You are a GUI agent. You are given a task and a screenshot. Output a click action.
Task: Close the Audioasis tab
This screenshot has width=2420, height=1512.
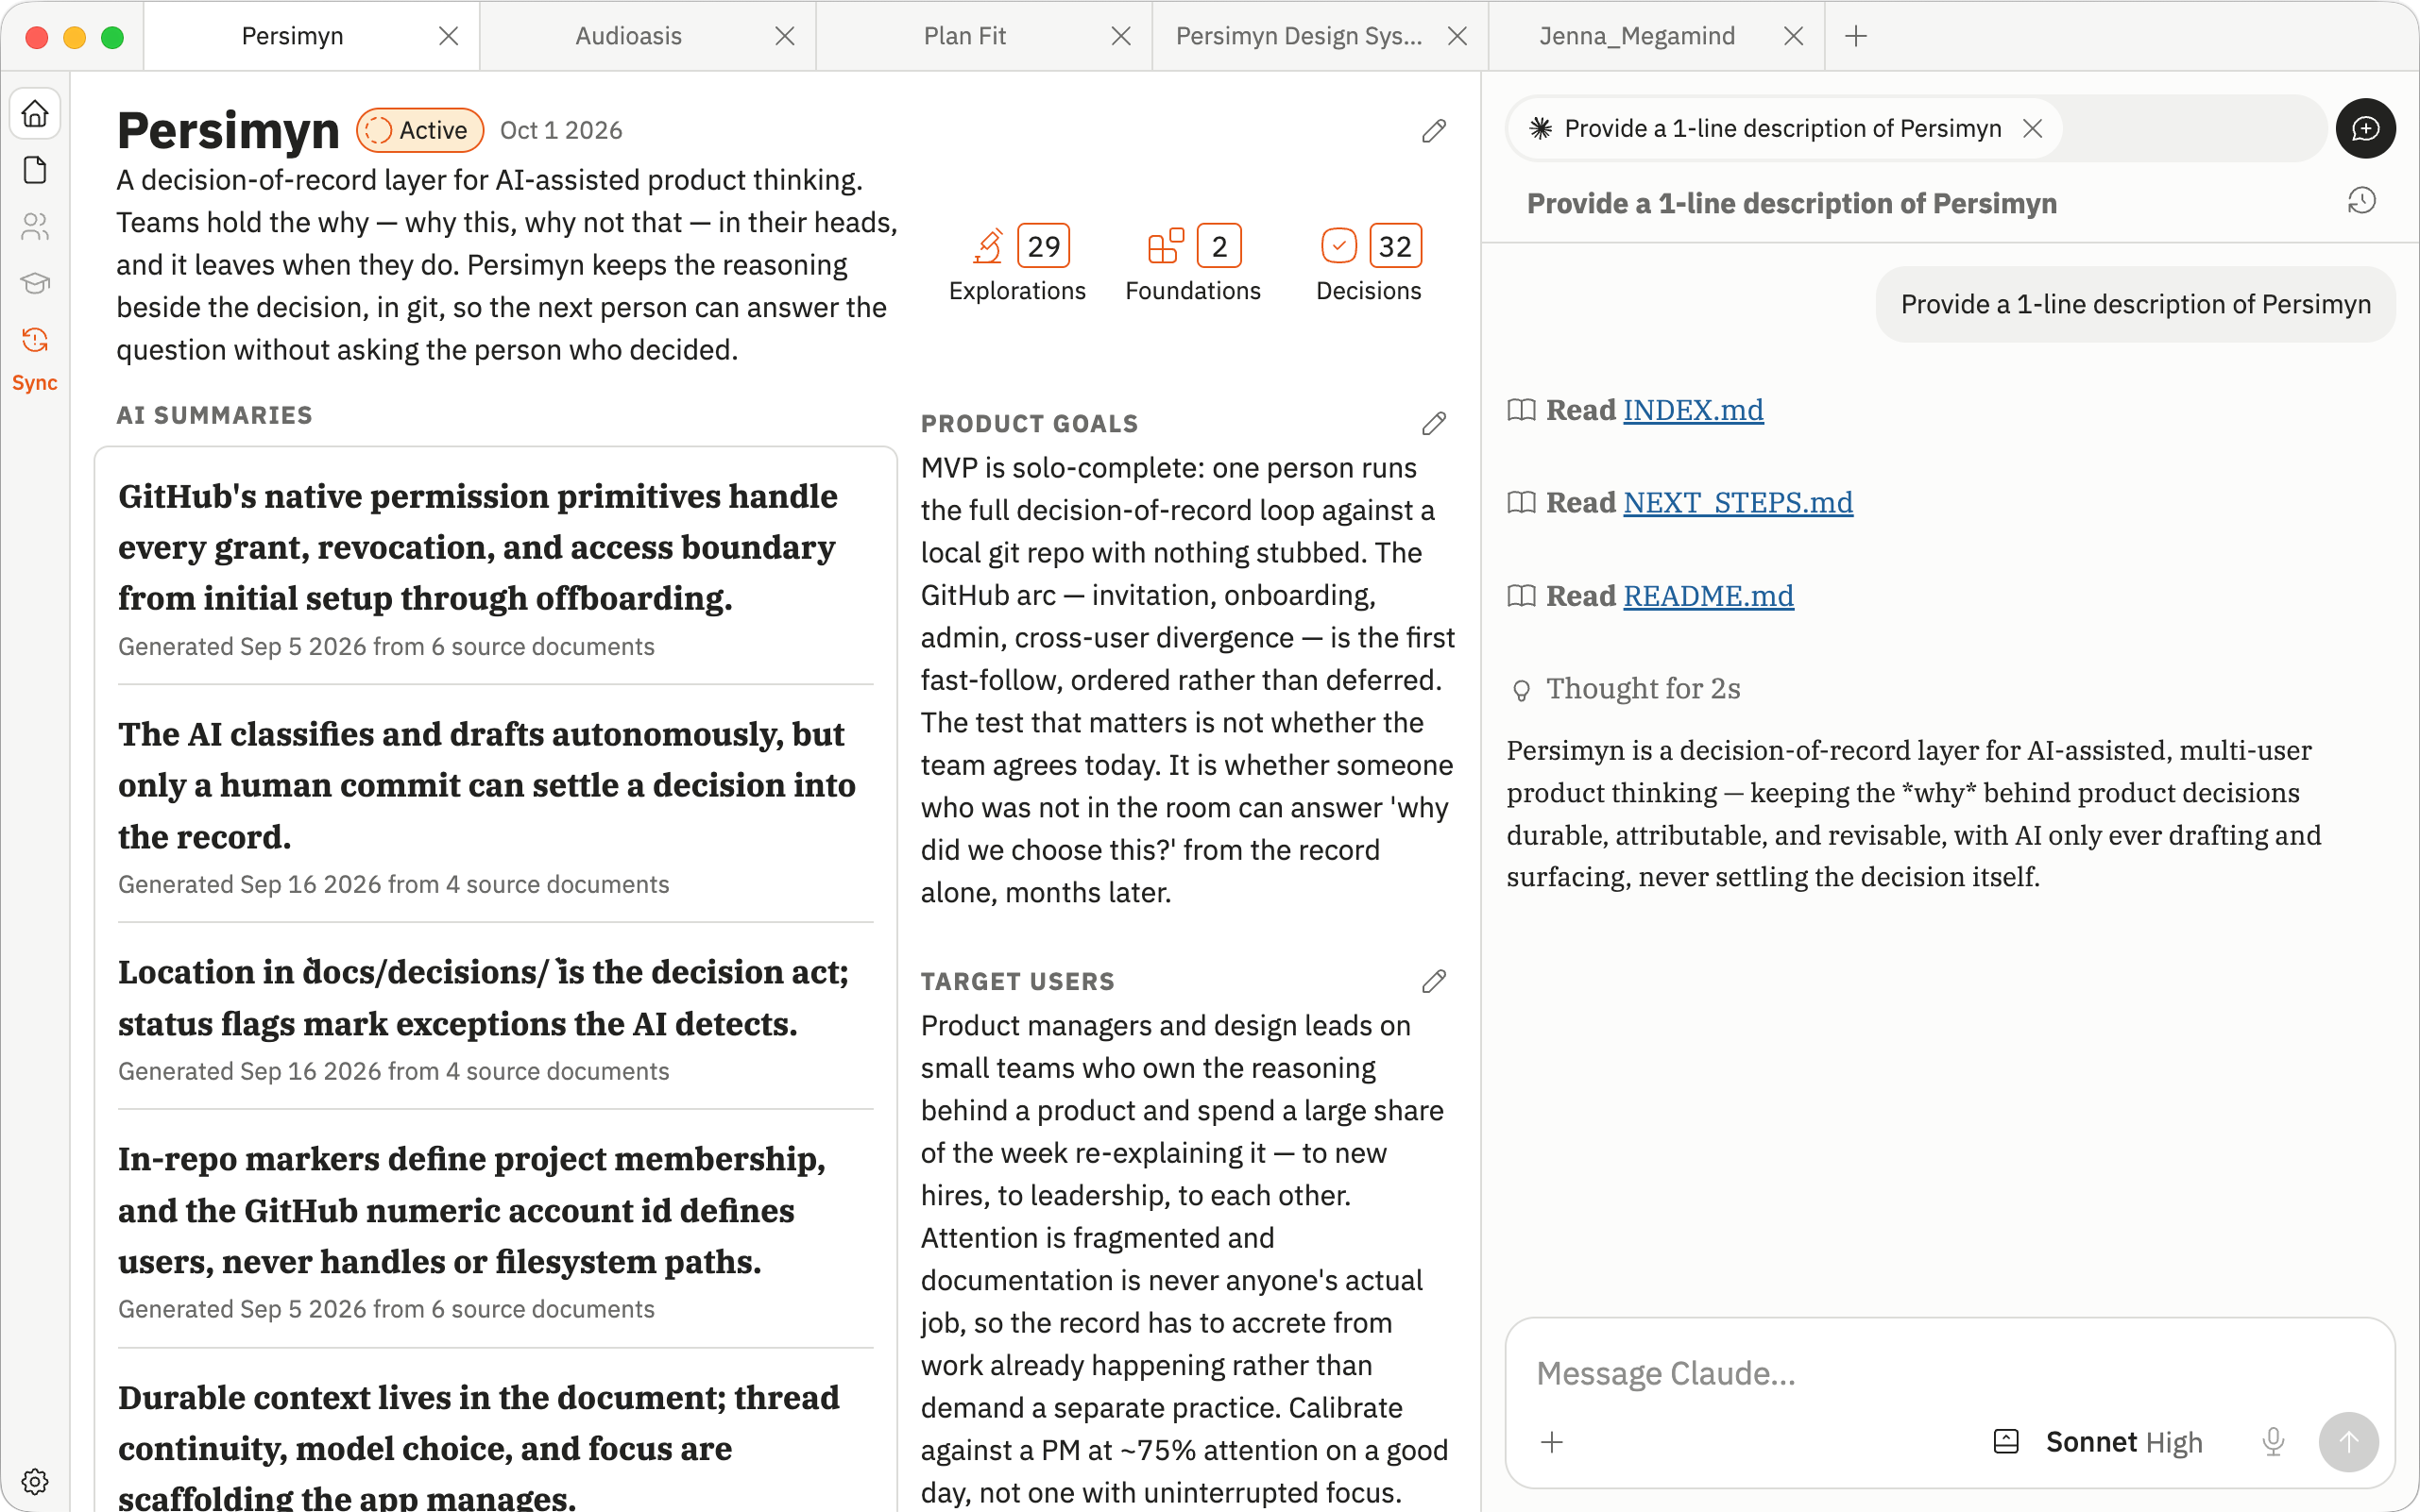(x=785, y=36)
